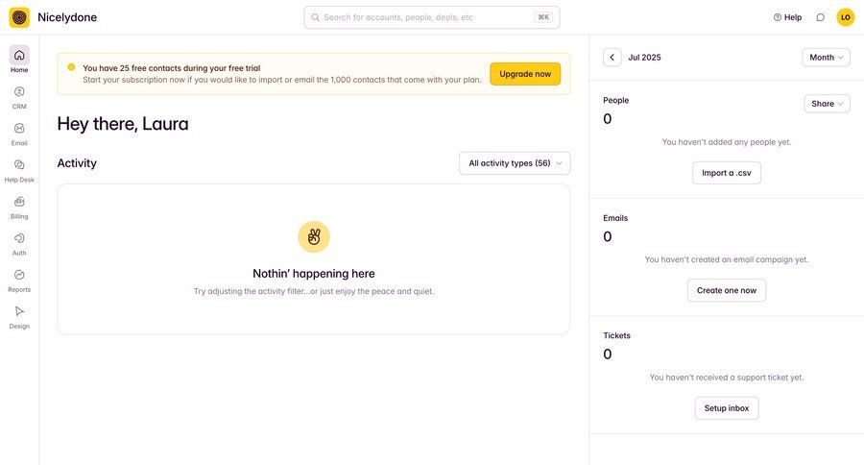View the Reports sidebar icon

(19, 275)
